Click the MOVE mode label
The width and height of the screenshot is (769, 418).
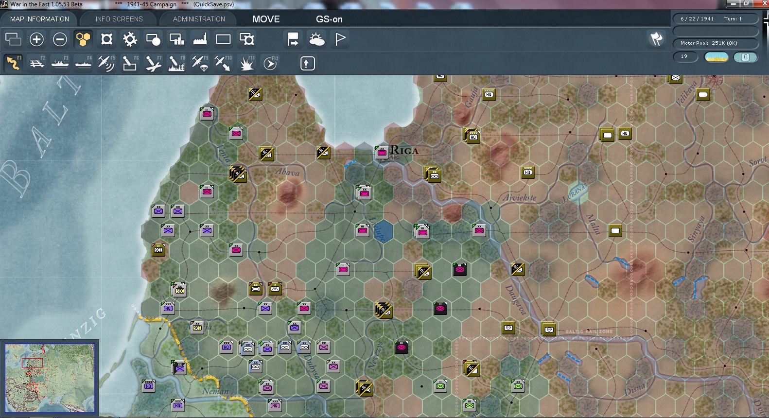click(266, 19)
